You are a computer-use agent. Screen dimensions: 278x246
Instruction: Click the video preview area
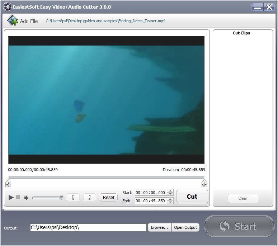pyautogui.click(x=106, y=100)
